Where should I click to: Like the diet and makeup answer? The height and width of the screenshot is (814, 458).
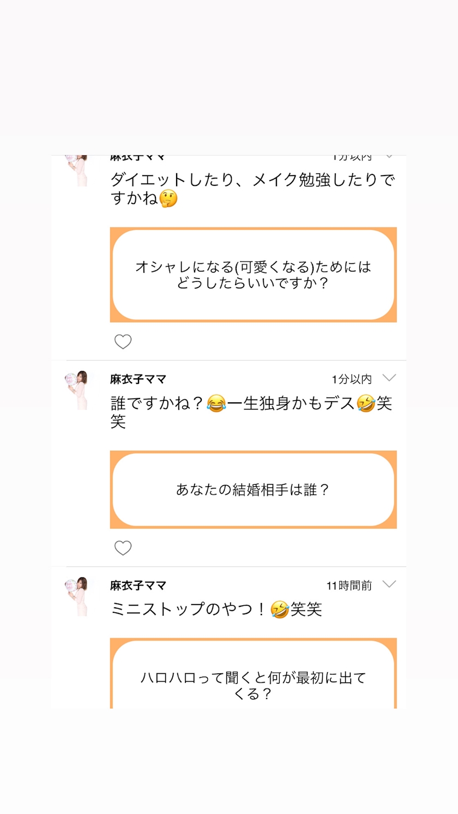pyautogui.click(x=123, y=342)
